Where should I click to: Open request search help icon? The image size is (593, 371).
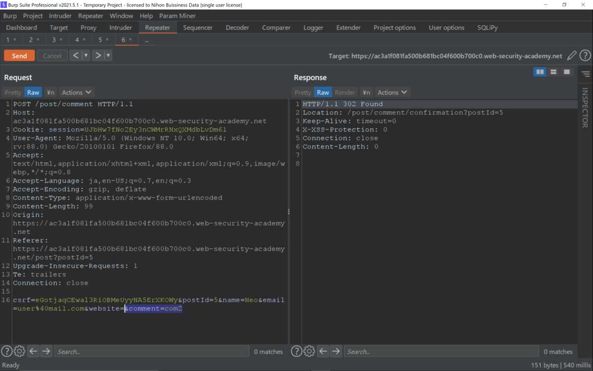click(x=6, y=351)
